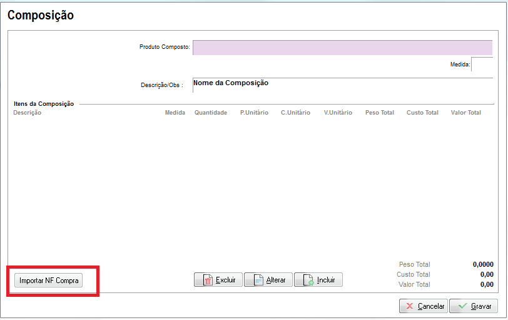
Task: Sort by the Descrição column header
Action: coord(27,113)
